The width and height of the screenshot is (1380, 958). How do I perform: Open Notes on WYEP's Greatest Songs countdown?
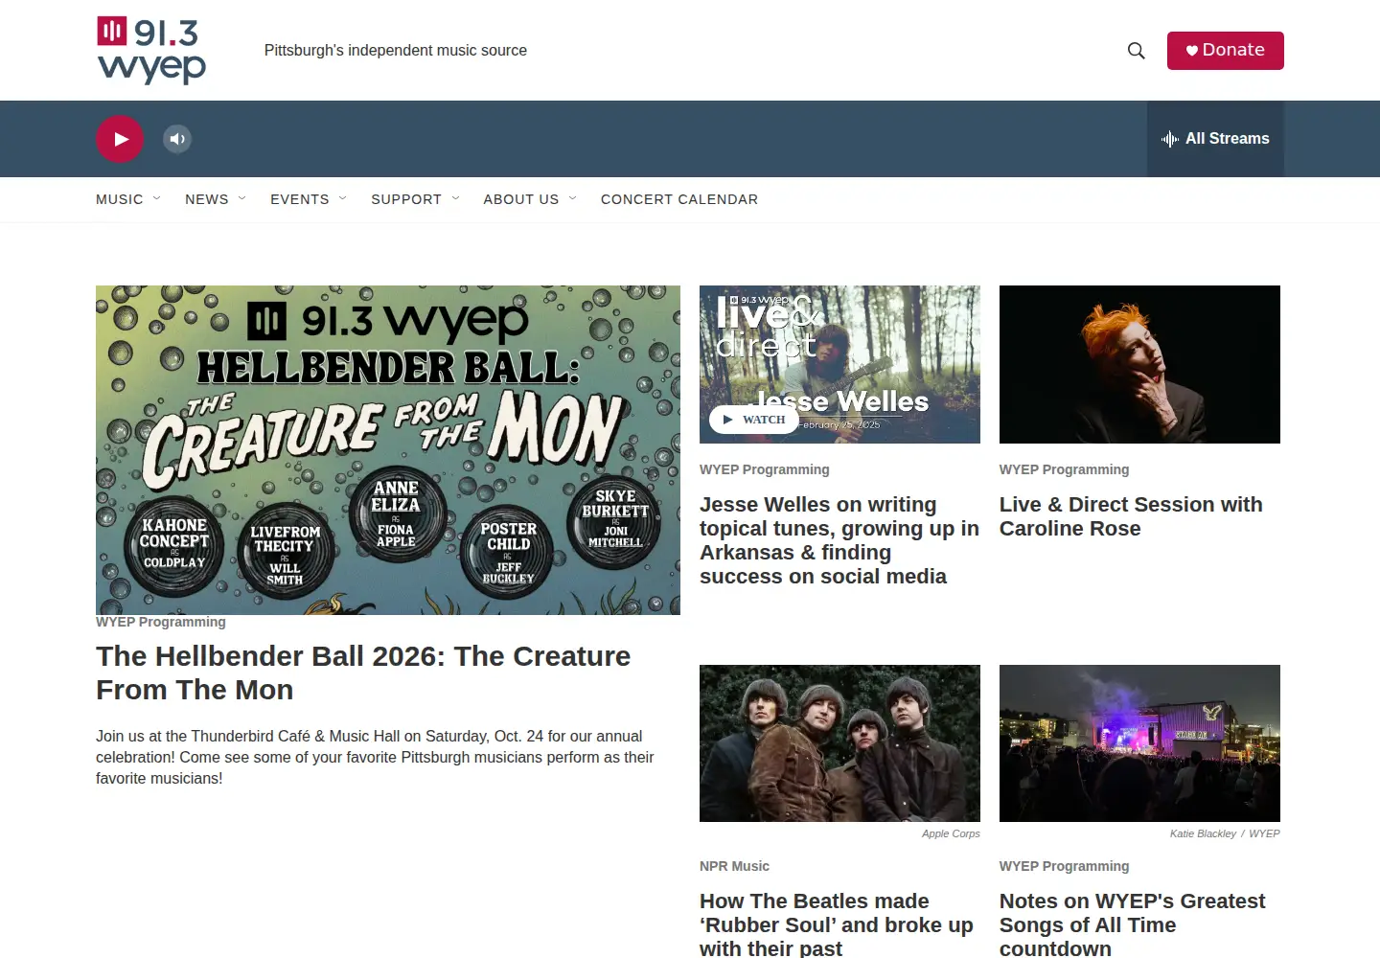(1133, 924)
